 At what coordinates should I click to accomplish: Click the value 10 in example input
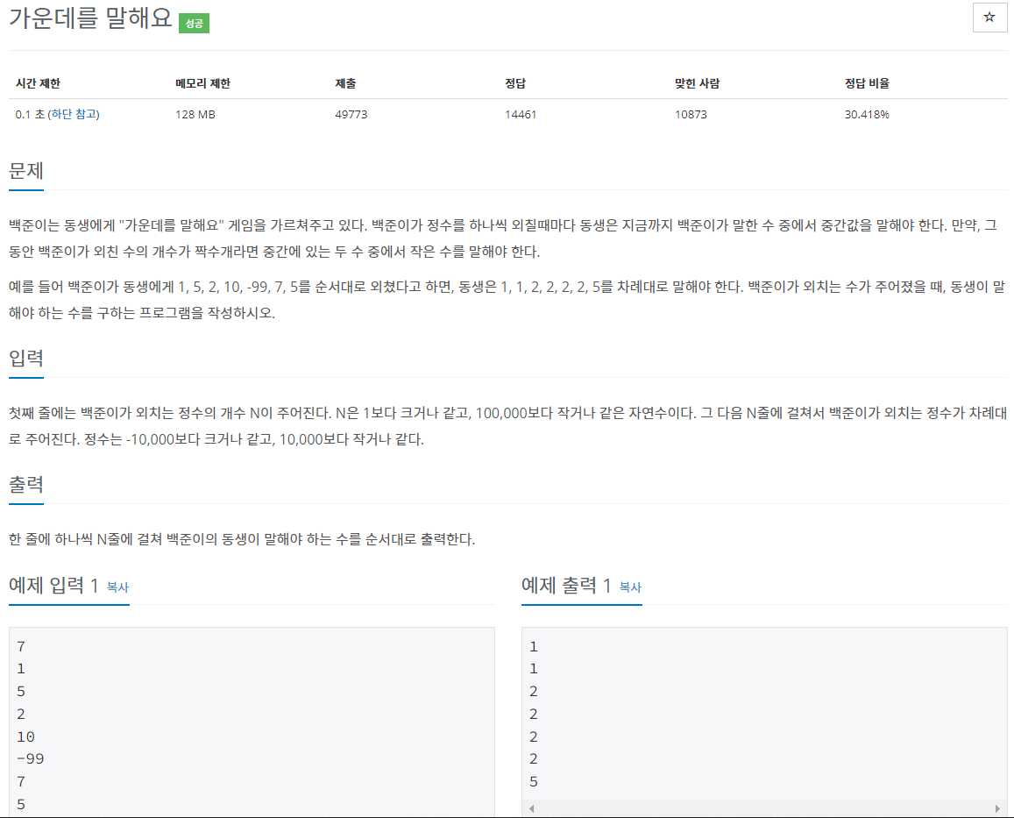click(x=26, y=736)
